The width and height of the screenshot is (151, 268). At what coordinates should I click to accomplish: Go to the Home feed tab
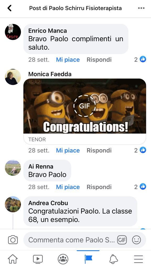pyautogui.click(x=13, y=259)
